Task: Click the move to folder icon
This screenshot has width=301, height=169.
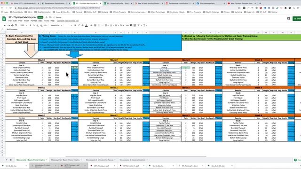Action: 50,17
